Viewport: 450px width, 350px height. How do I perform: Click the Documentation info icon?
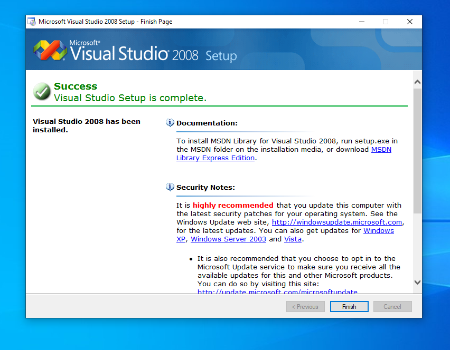(x=170, y=123)
